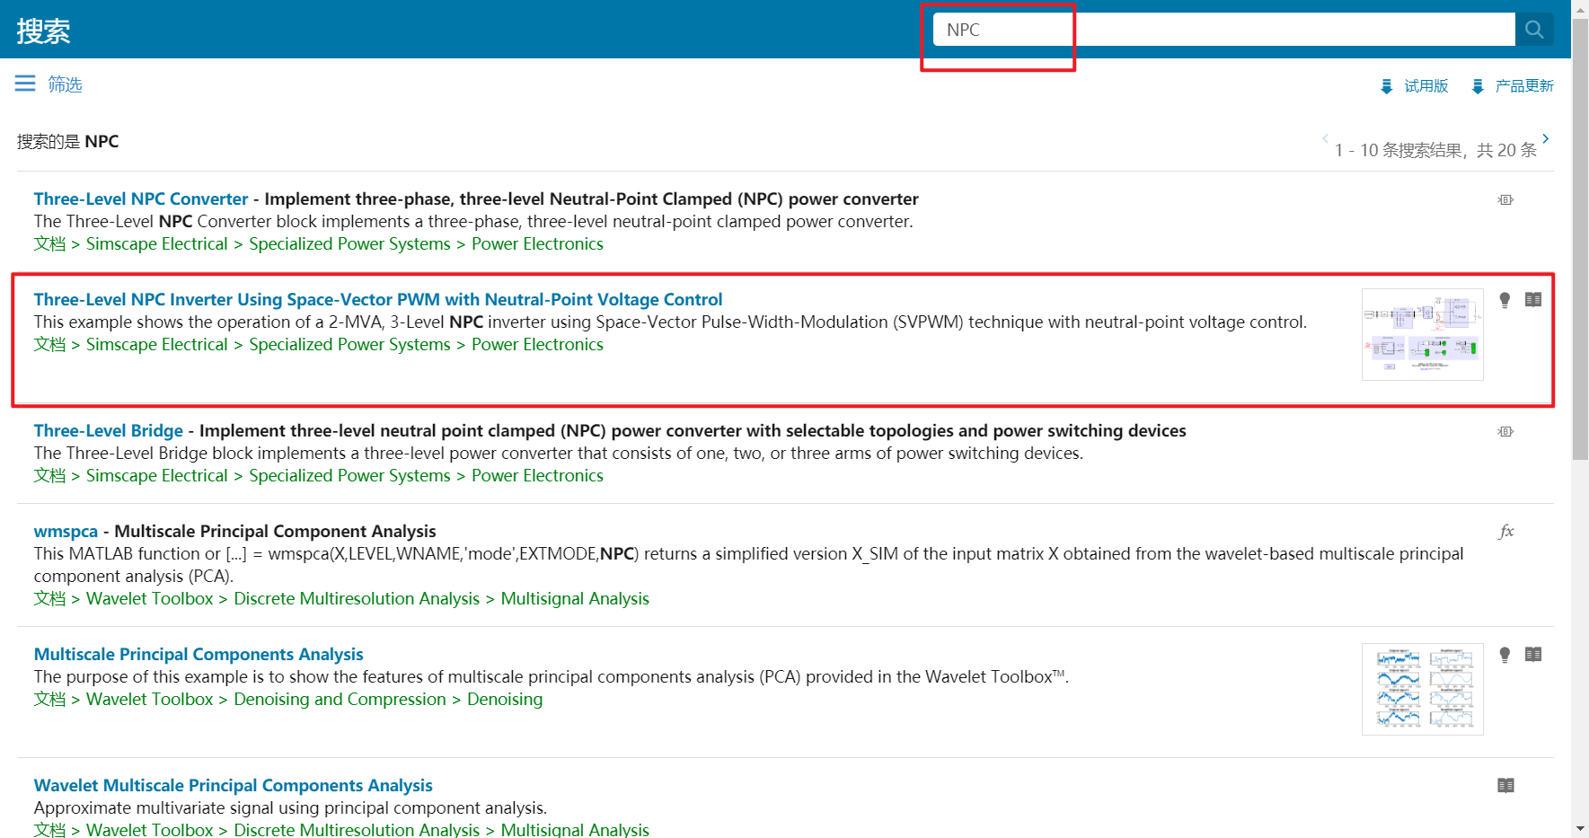Open the wmspca function result
The image size is (1589, 838).
pos(66,532)
